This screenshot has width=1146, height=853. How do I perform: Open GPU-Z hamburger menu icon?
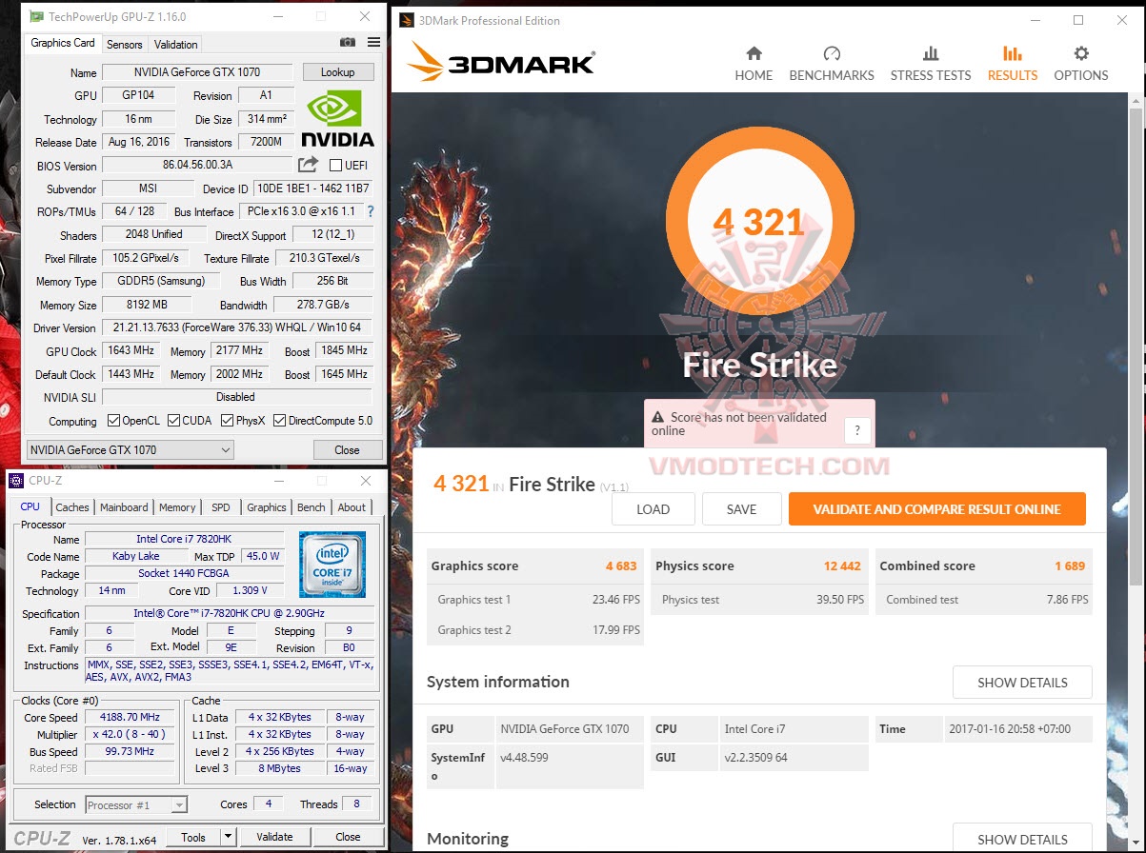(373, 43)
